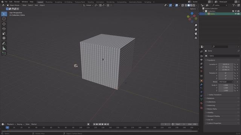
Task: Select the Cursor tool in viewport toolbar
Action: click(x=4, y=19)
